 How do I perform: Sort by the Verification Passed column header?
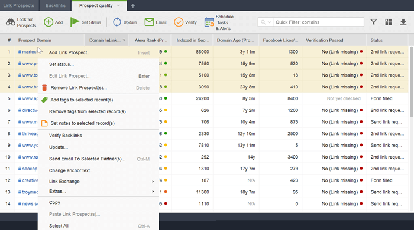click(x=334, y=40)
